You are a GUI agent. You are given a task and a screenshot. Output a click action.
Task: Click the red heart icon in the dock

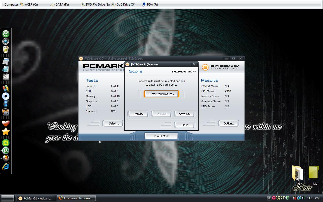pyautogui.click(x=6, y=123)
